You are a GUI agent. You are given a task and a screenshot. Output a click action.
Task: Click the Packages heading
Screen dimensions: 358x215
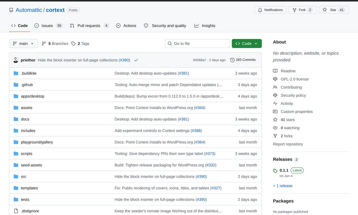click(x=283, y=201)
